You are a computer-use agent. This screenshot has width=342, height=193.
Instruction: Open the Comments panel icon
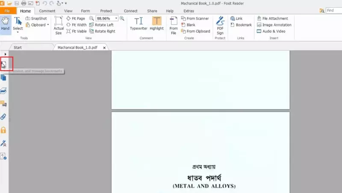click(3, 104)
